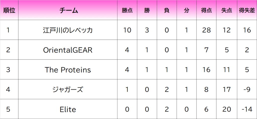Click the goal difference value -14
The width and height of the screenshot is (257, 119).
tap(247, 109)
